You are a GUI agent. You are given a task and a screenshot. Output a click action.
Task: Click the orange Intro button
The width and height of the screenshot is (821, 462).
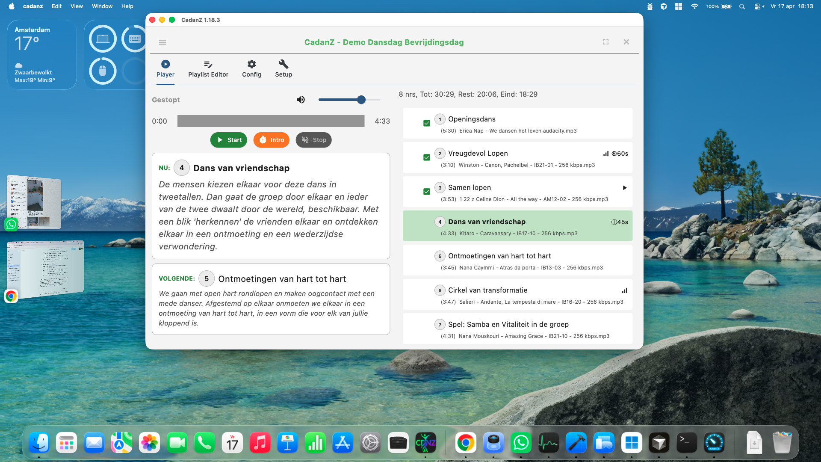(271, 140)
